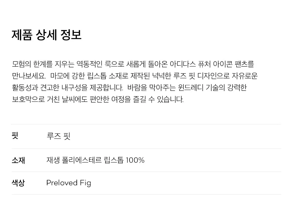
Task: Click the 제품 상세 정보 heading
Action: pos(47,35)
